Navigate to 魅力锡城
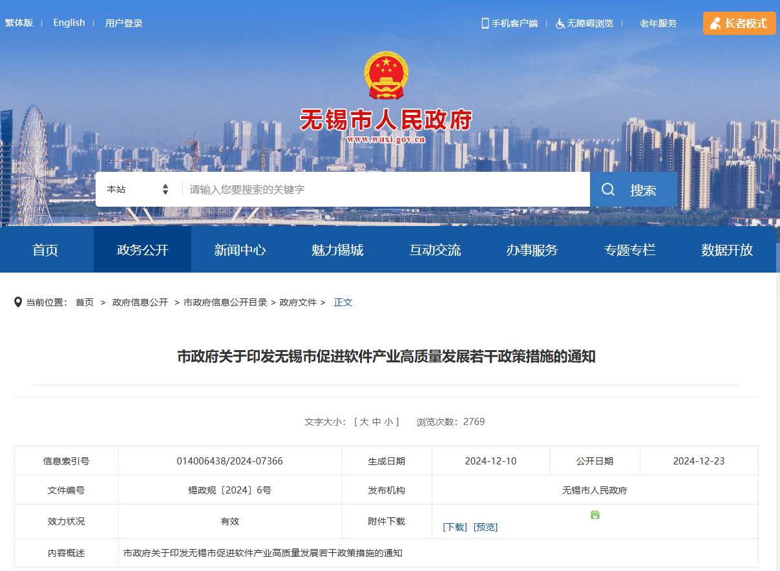 pos(339,249)
